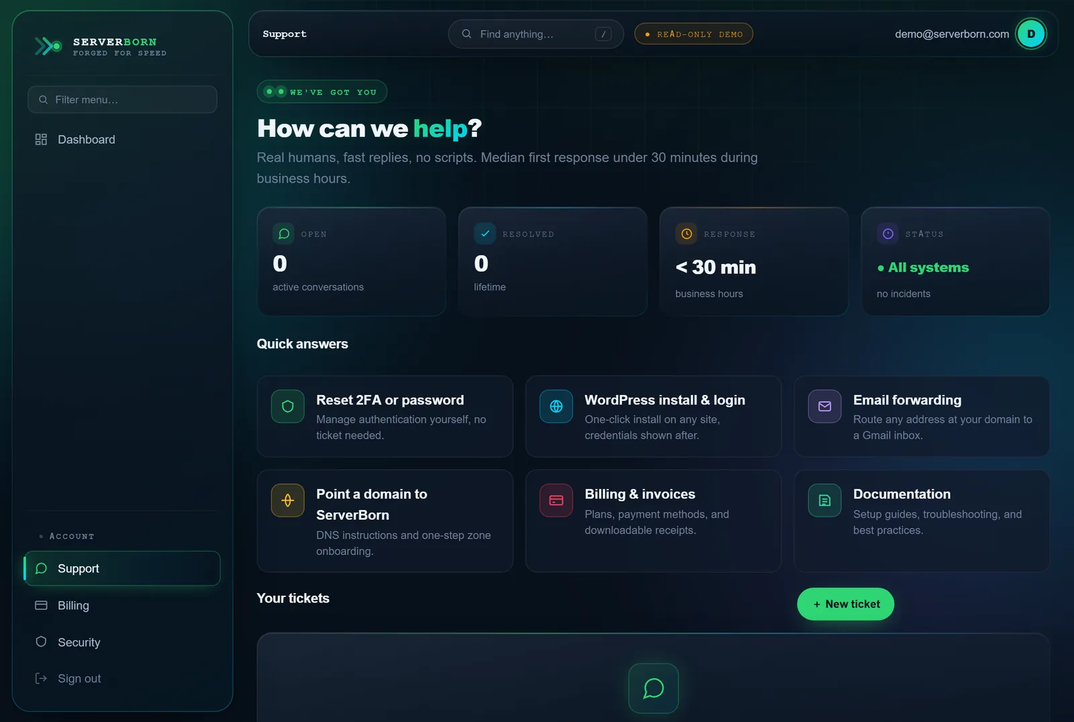Select Support in the sidebar
The width and height of the screenshot is (1074, 722).
(122, 569)
